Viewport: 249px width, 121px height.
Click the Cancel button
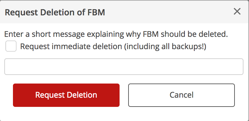click(182, 95)
